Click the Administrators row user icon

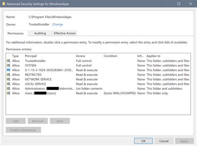pyautogui.click(x=8, y=88)
